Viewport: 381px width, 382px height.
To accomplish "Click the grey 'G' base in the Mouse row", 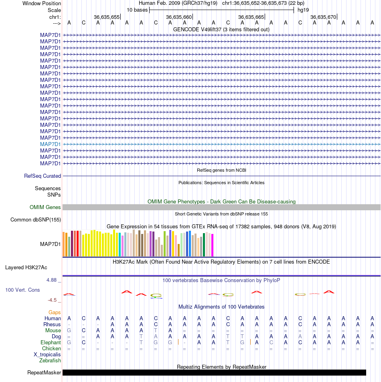I will pyautogui.click(x=69, y=331).
